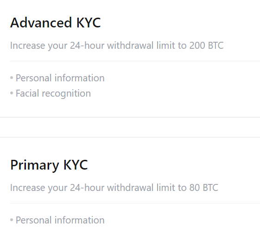Screen dimensions: 260x236
Task: Click the gap between the two KYC cards
Action: coord(130,127)
